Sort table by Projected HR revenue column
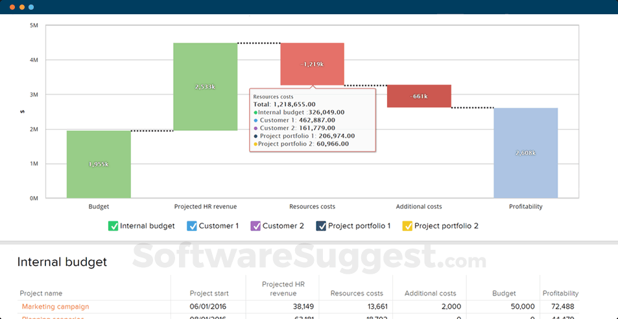The width and height of the screenshot is (618, 319). (283, 289)
